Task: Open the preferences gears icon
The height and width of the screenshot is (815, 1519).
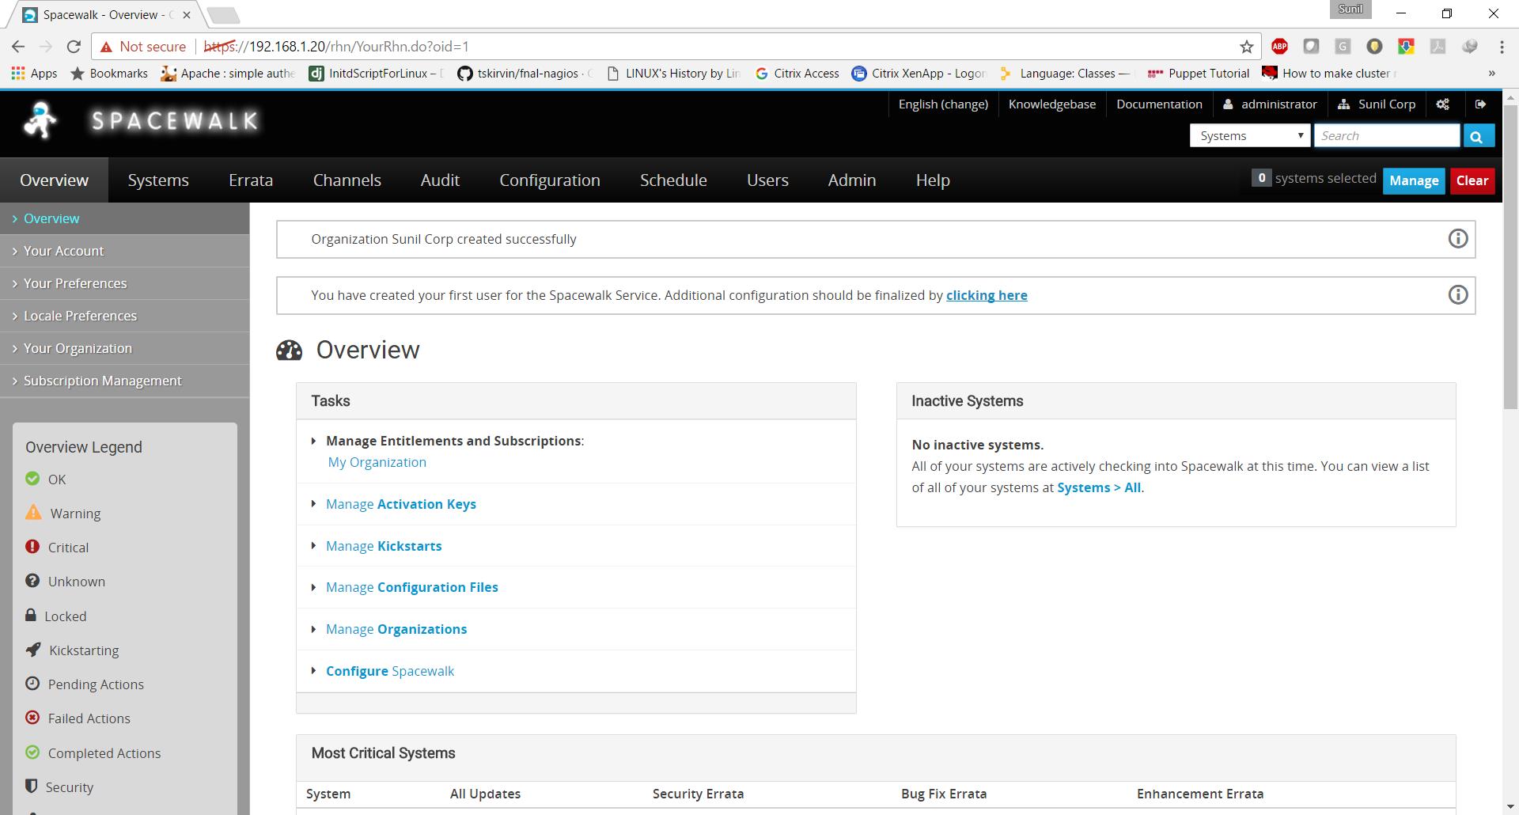Action: (x=1443, y=104)
